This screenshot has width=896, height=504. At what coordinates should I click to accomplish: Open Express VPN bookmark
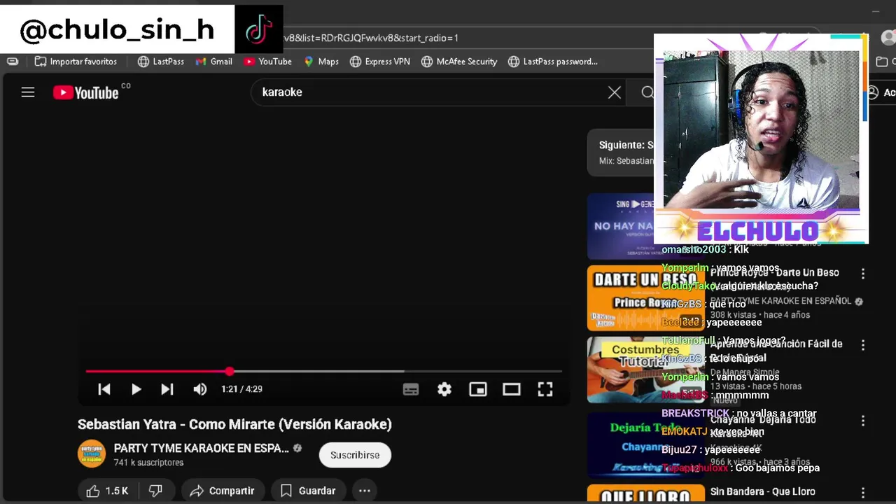click(x=380, y=62)
